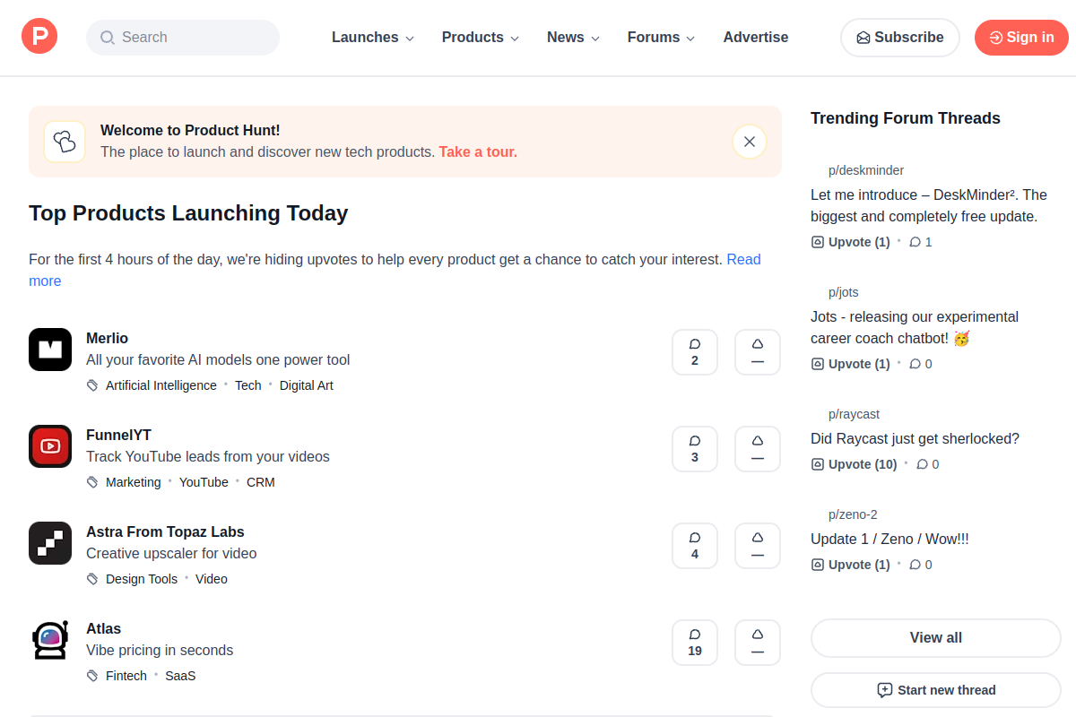Click the Sign in button
Viewport: 1076px width, 717px height.
coord(1022,38)
